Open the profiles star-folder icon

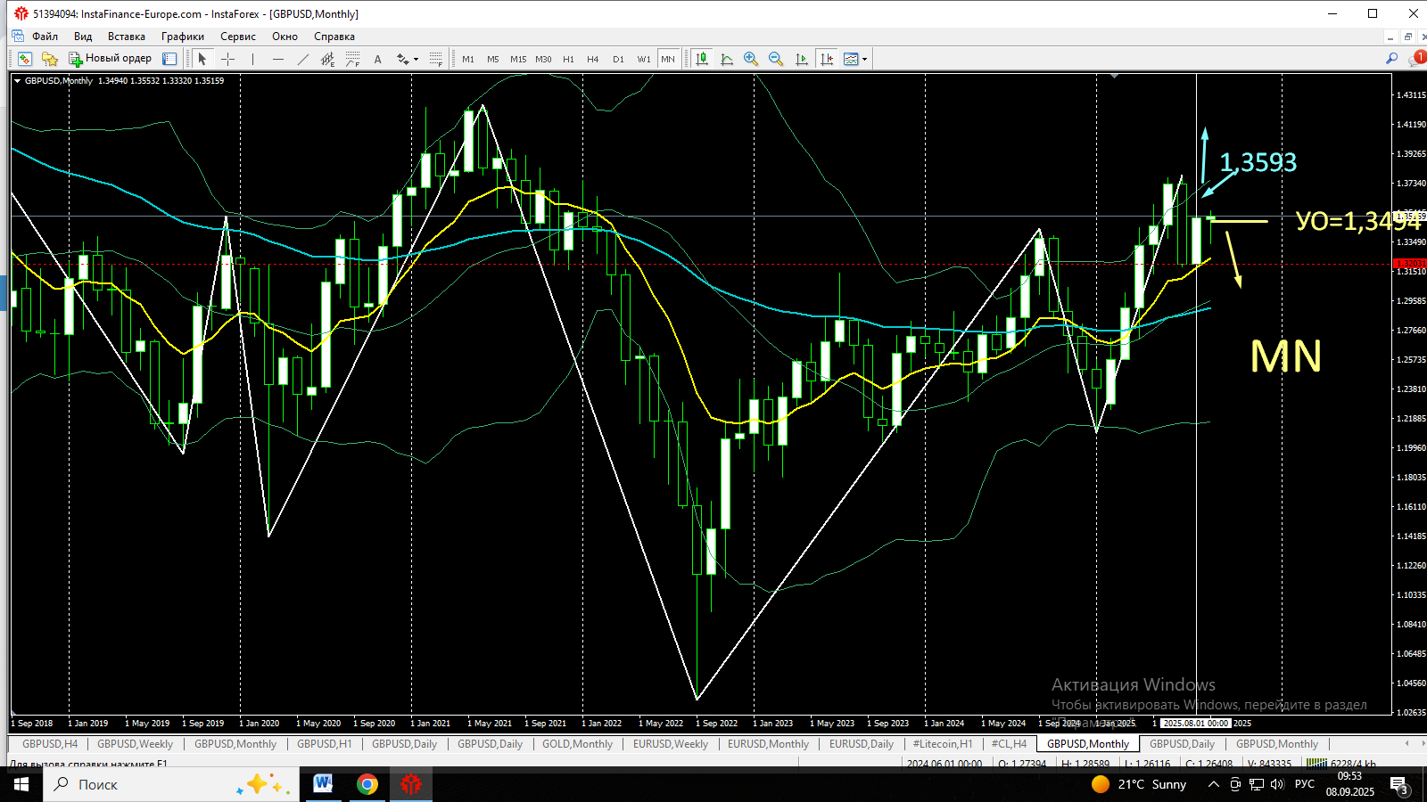click(x=50, y=59)
